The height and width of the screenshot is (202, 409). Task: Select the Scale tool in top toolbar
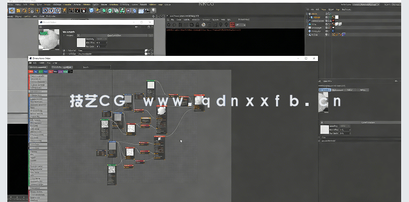pyautogui.click(x=18, y=10)
